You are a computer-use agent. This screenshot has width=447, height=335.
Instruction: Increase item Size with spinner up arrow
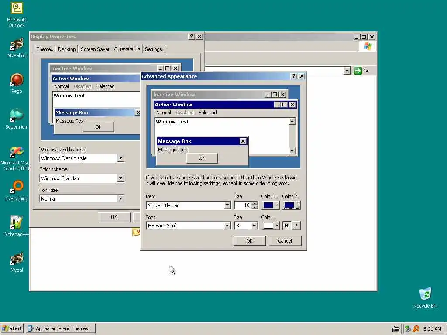[x=254, y=203]
